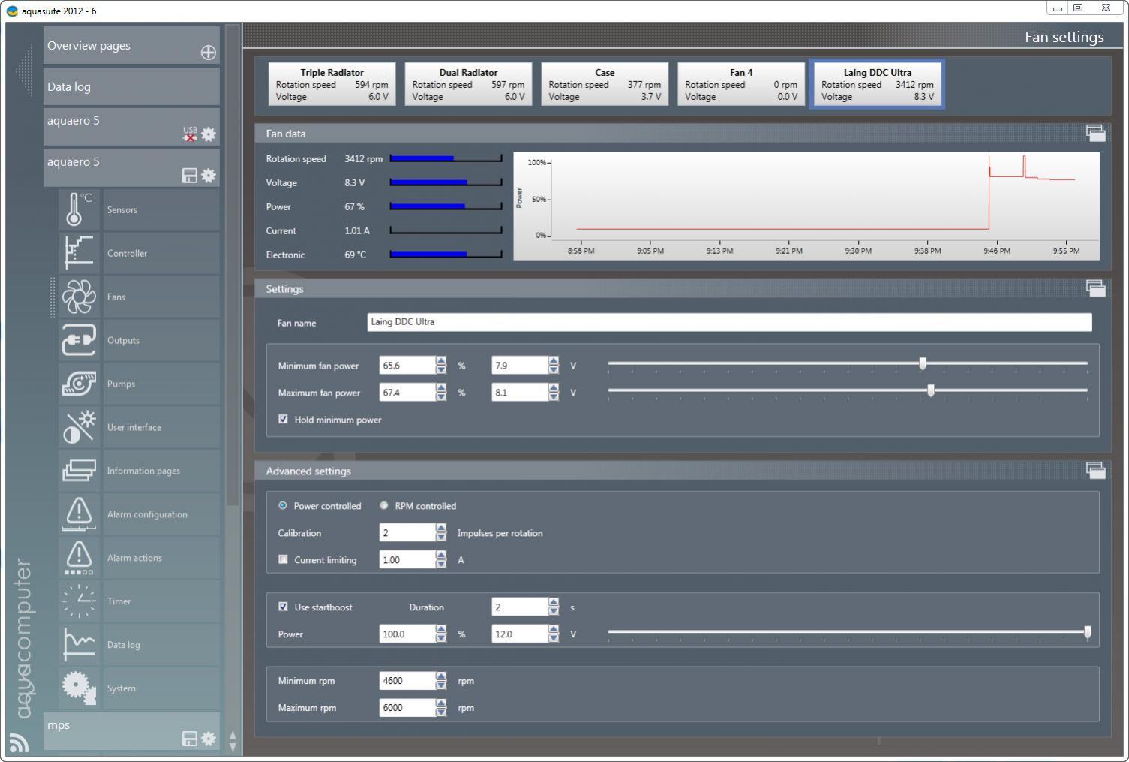Image resolution: width=1129 pixels, height=762 pixels.
Task: Collapse the Settings panel icon
Action: tap(1096, 288)
